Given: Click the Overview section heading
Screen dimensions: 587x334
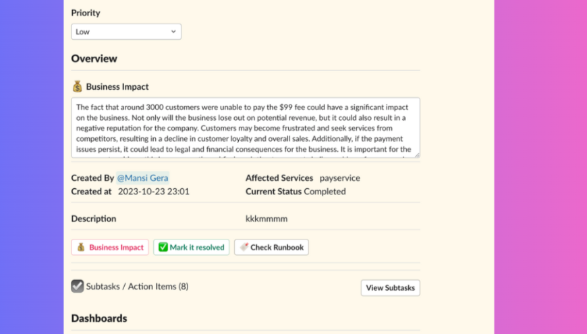Looking at the screenshot, I should 94,59.
